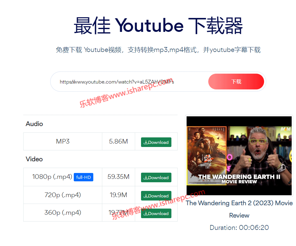This screenshot has width=296, height=246.
Task: Download the 720p mp4 video
Action: [156, 196]
